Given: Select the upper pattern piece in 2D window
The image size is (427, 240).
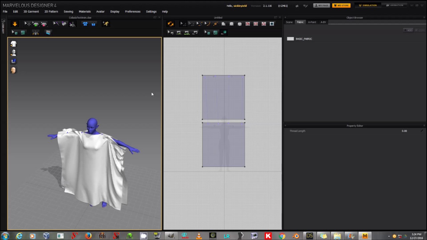Looking at the screenshot, I should 224,97.
